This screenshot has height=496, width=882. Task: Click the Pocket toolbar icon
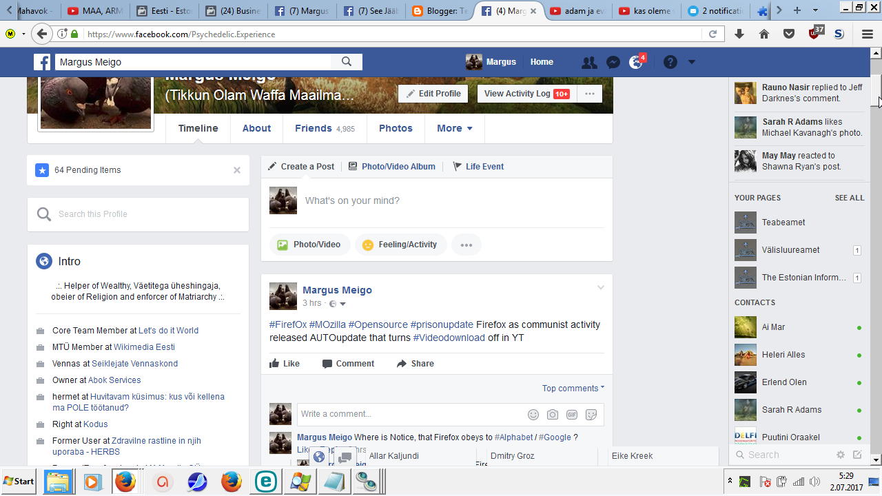(789, 34)
